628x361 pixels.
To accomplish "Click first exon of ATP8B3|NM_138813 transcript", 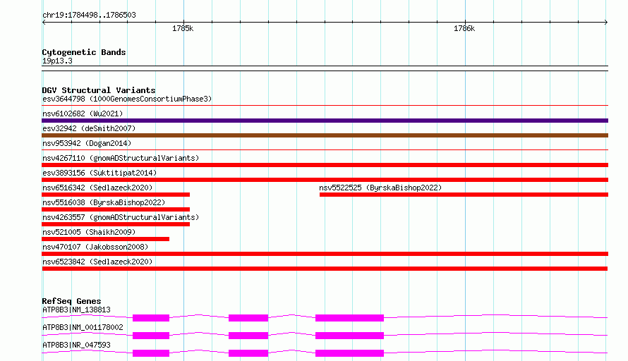I will pos(151,318).
